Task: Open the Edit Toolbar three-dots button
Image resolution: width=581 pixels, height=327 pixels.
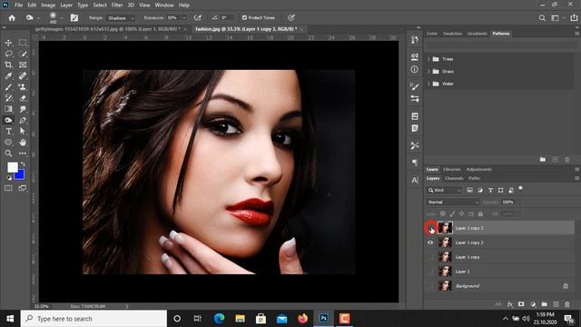Action: coord(23,154)
